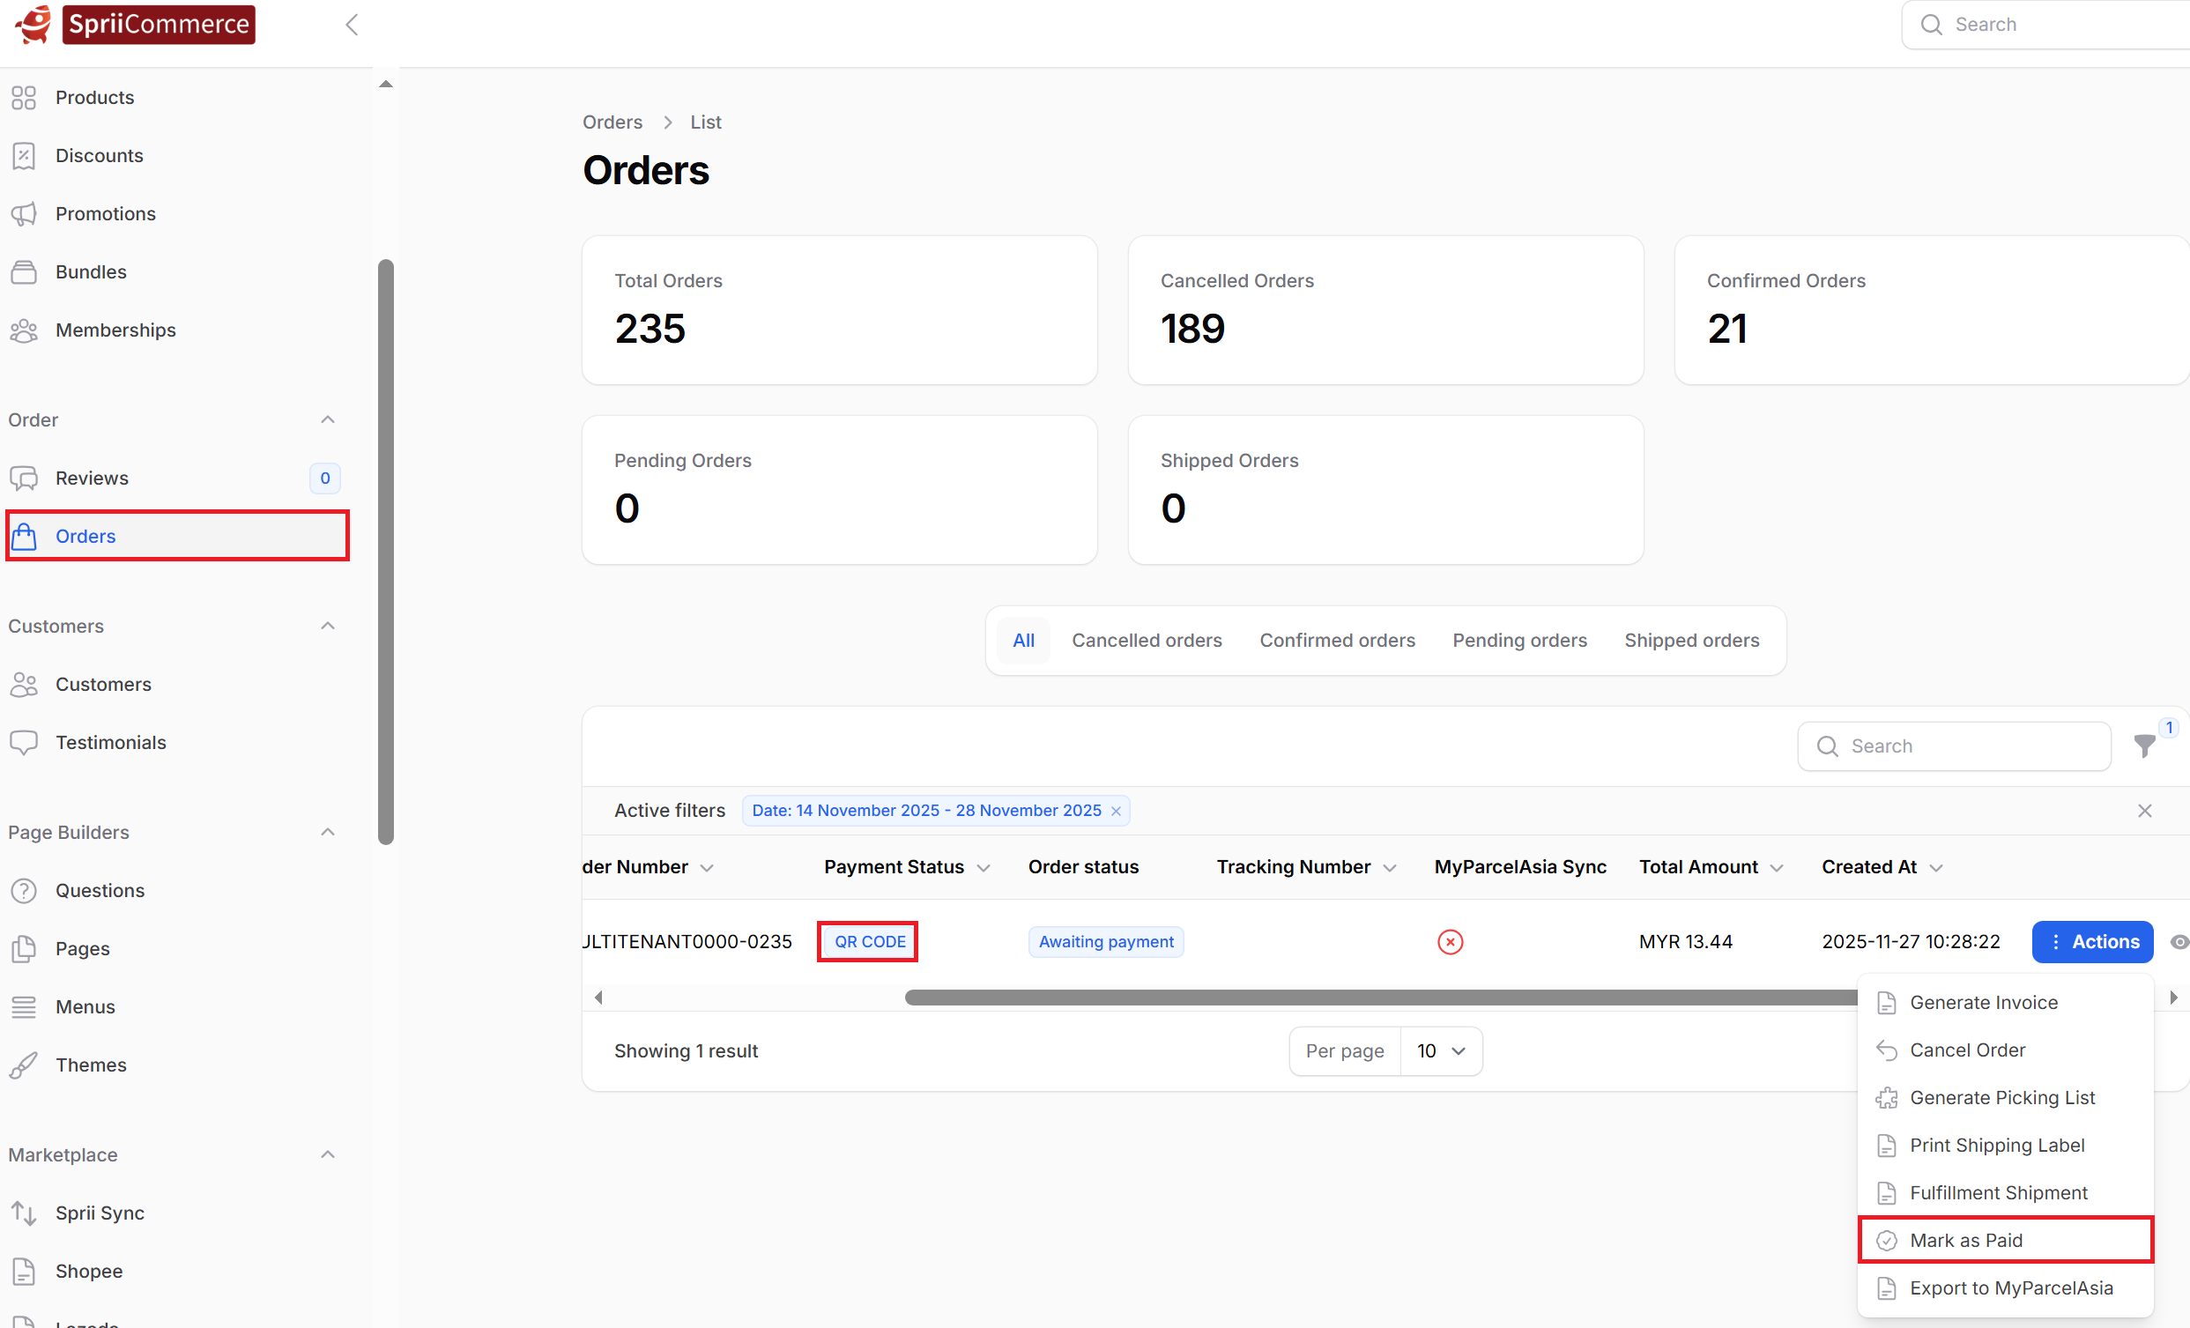Remove the Date active filter chip
This screenshot has width=2190, height=1328.
pyautogui.click(x=1116, y=811)
